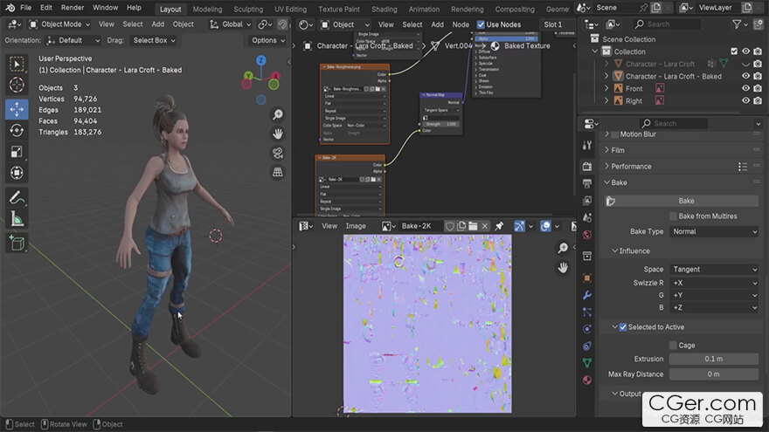This screenshot has width=769, height=432.
Task: Open the Modifiers properties tab
Action: [x=587, y=295]
